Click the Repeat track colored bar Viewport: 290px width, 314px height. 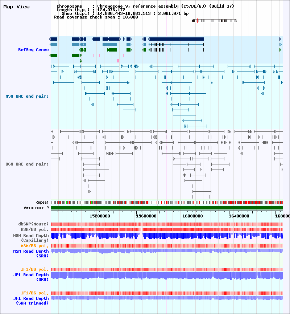167,203
